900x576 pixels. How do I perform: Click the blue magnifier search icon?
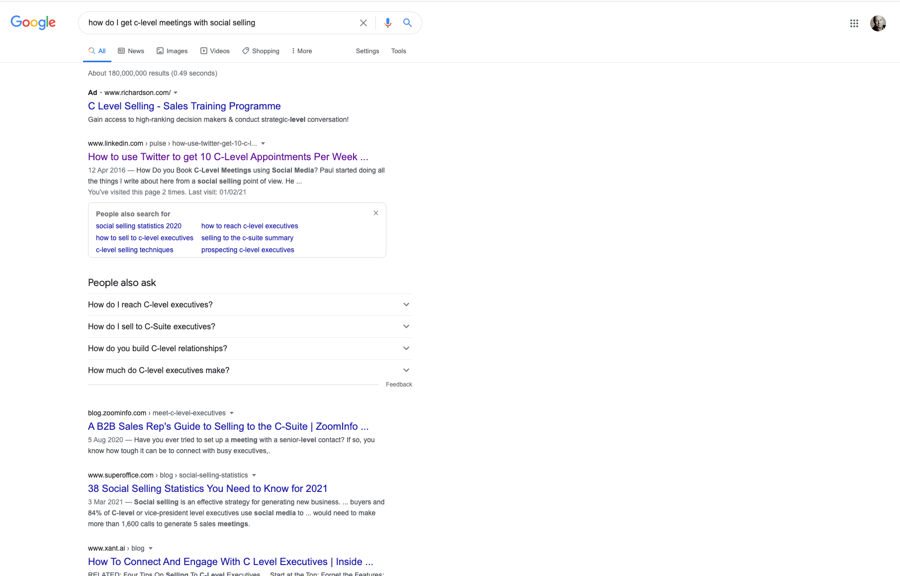click(407, 23)
